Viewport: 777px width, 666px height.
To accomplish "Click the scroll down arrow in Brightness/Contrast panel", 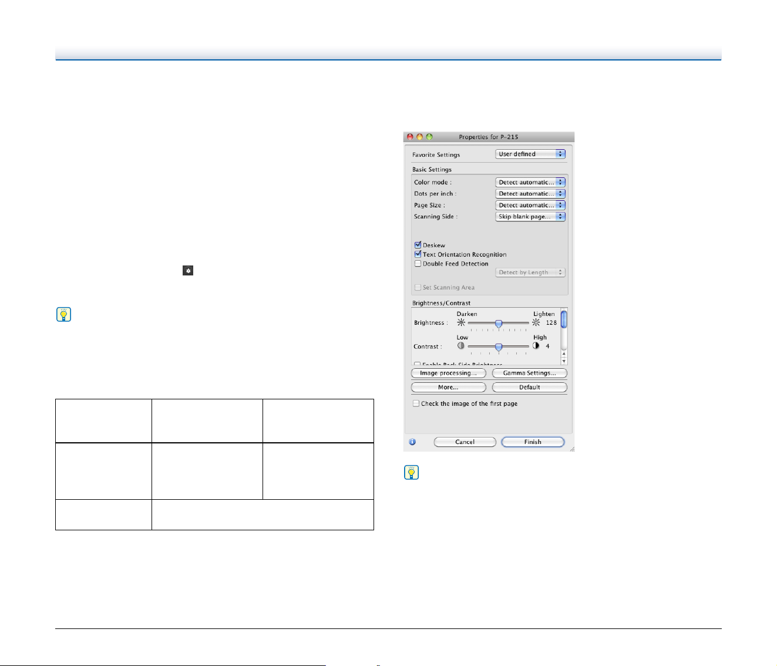I will (564, 361).
